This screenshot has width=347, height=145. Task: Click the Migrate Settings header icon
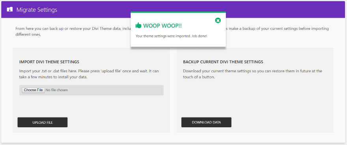point(10,10)
